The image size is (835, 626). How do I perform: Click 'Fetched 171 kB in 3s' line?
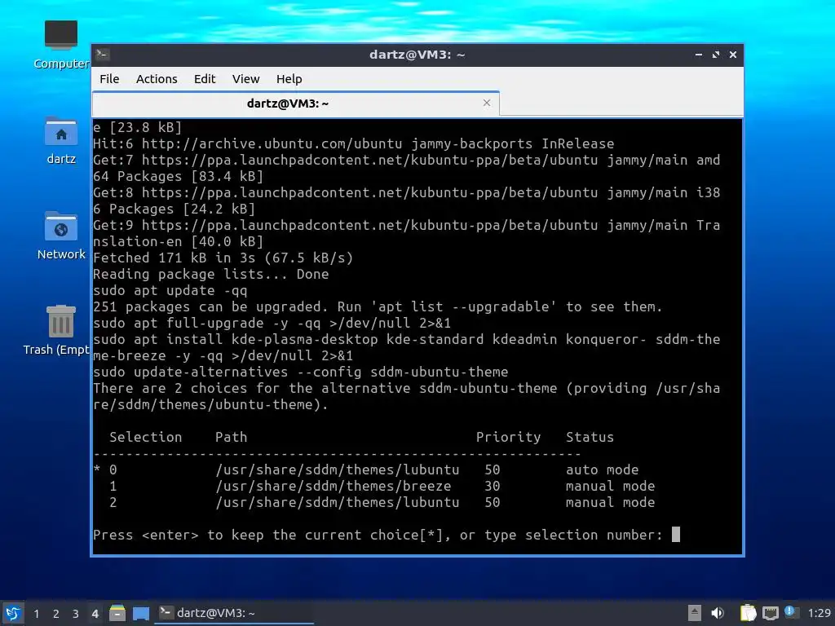tap(223, 258)
